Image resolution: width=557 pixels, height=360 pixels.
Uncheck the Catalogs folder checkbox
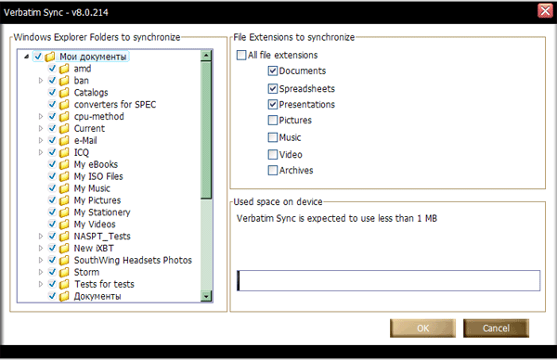pos(52,92)
